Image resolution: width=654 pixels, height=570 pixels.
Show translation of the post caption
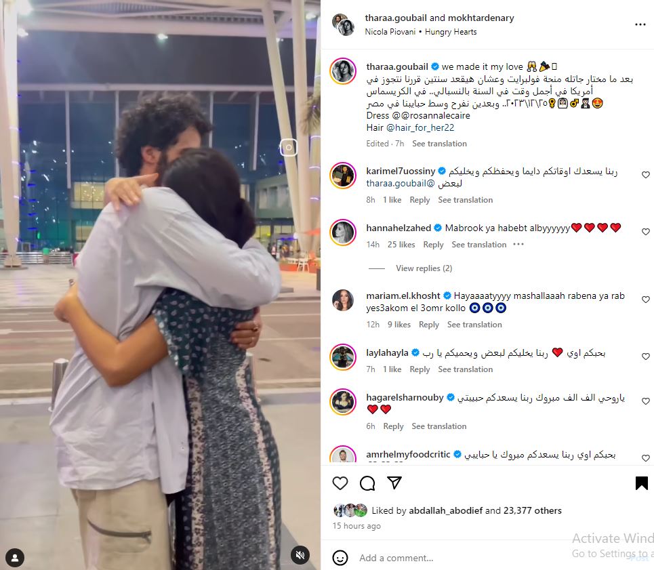[x=439, y=144]
